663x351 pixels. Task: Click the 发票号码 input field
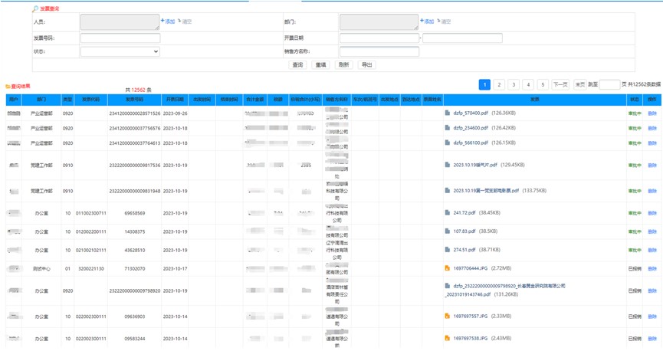pyautogui.click(x=120, y=38)
